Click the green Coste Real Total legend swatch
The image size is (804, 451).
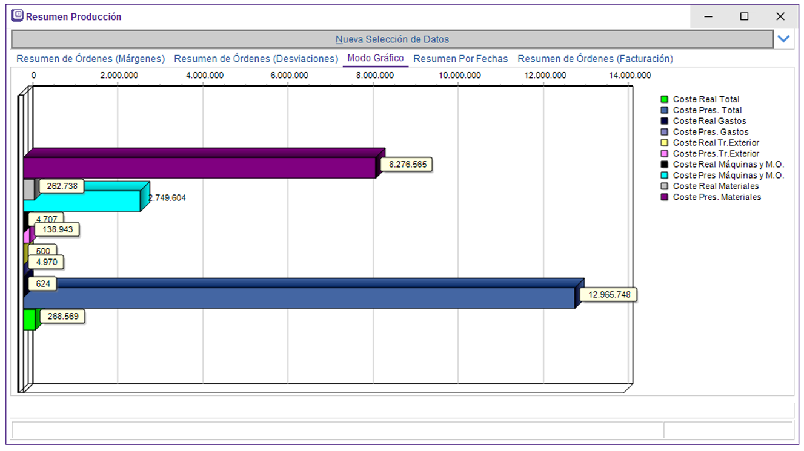[x=665, y=99]
